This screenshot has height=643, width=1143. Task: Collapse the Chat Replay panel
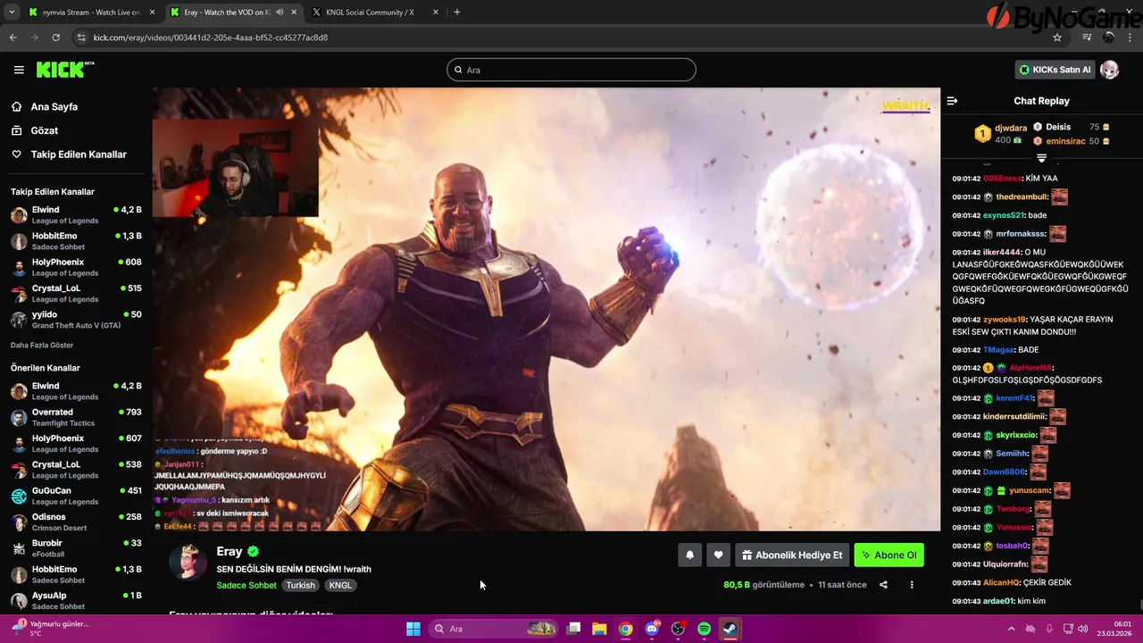pos(952,101)
